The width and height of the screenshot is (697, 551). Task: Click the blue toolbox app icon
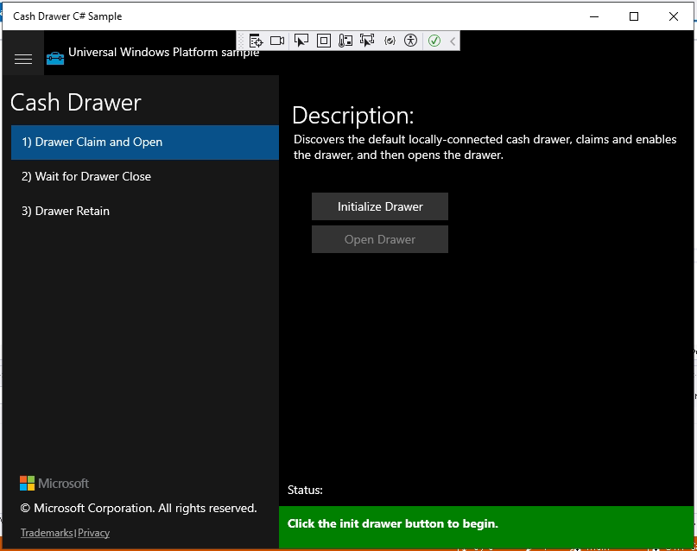(55, 58)
